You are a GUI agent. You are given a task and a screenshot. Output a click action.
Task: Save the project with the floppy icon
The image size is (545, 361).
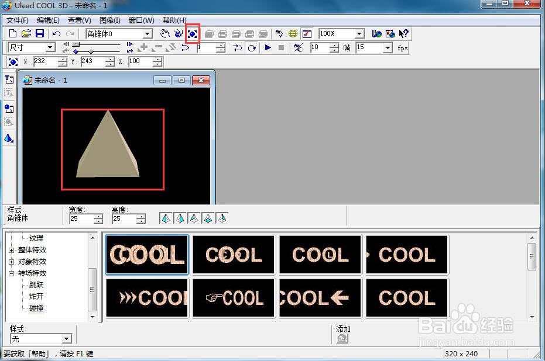point(40,34)
